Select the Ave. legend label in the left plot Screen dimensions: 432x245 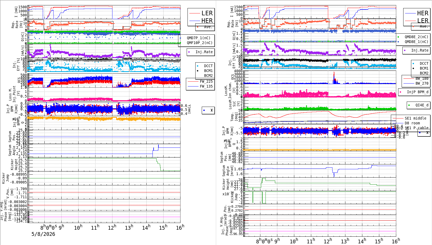tap(208, 27)
